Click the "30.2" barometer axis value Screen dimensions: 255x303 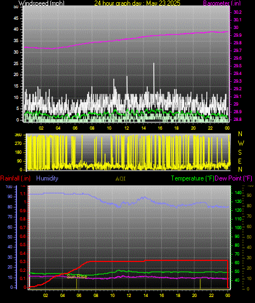tap(237, 12)
